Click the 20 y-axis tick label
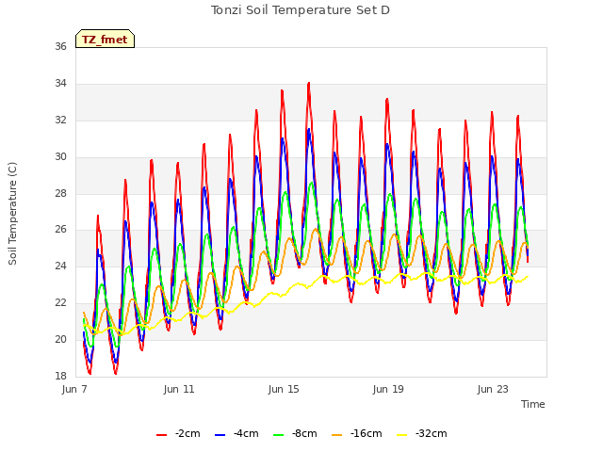603x452 pixels. [60, 339]
